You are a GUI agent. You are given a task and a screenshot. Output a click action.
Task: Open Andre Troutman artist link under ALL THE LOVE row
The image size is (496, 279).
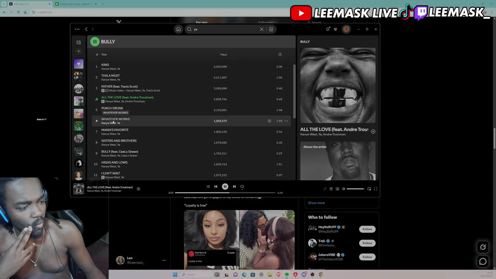pyautogui.click(x=136, y=102)
